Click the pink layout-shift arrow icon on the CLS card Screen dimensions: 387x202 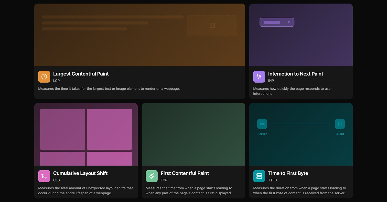click(44, 176)
